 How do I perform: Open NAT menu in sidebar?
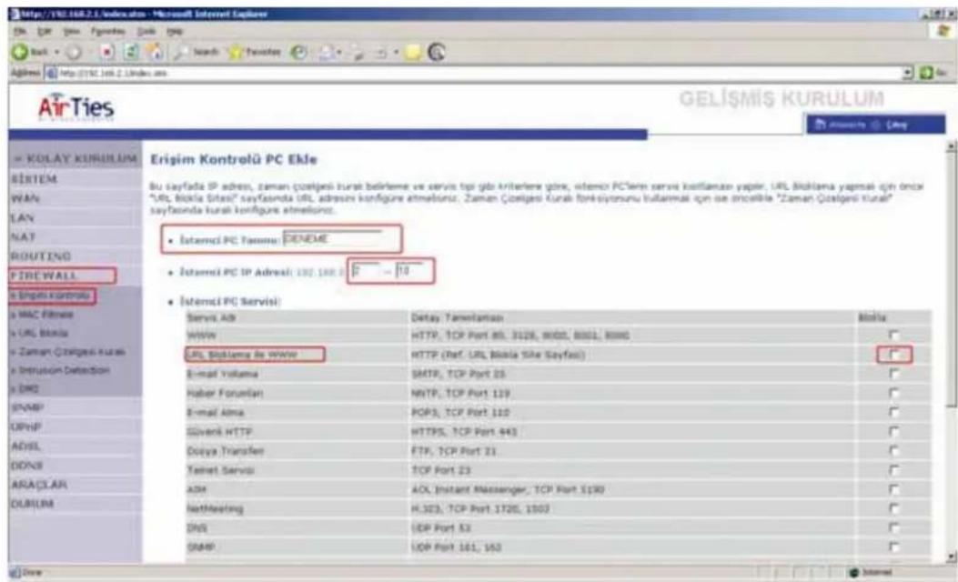tap(24, 237)
